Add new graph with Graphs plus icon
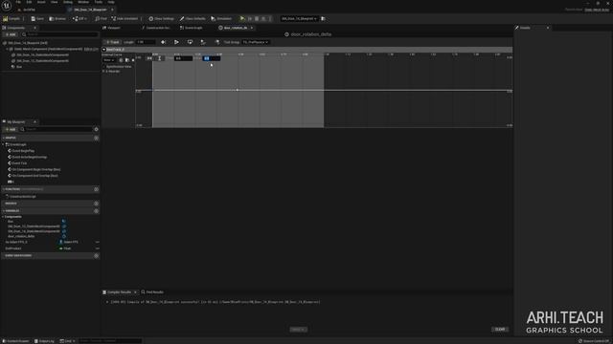The image size is (613, 344). click(96, 138)
